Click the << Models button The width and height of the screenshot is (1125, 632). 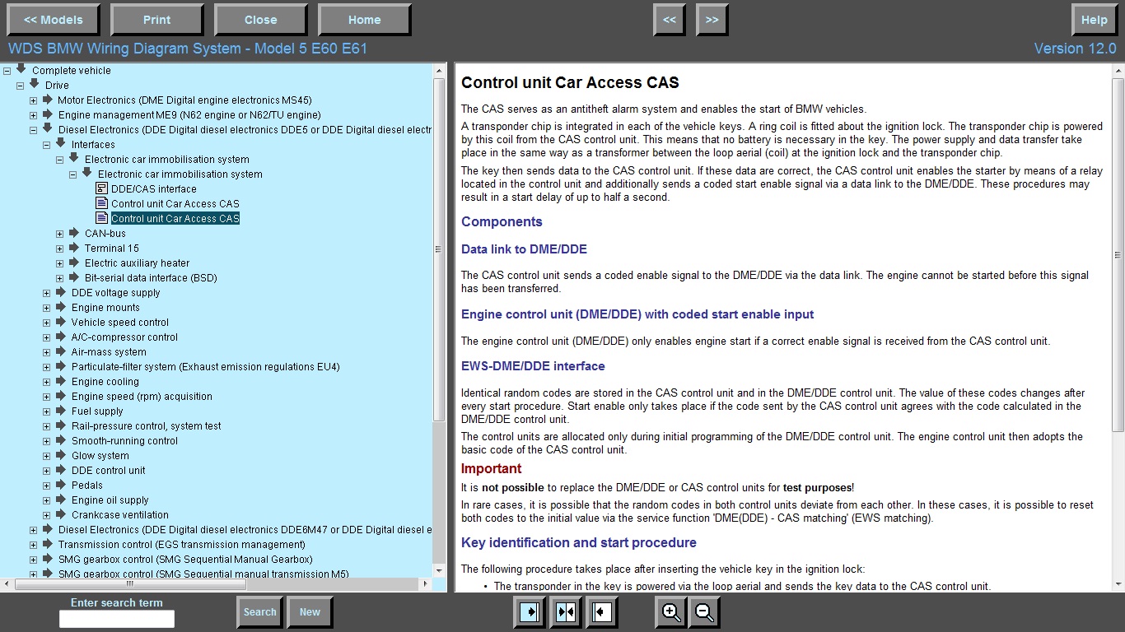point(54,20)
